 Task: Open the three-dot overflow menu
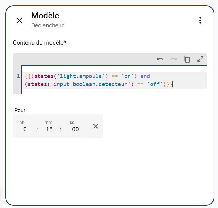[x=200, y=20]
